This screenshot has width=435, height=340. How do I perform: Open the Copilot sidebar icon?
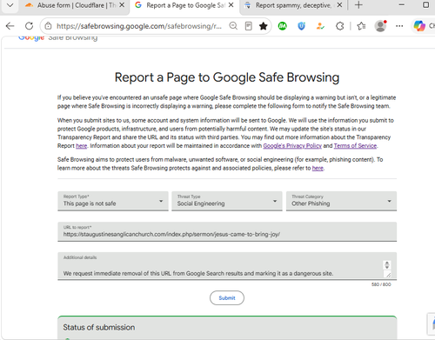pyautogui.click(x=419, y=26)
